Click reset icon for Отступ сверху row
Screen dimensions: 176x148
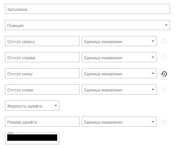click(164, 42)
